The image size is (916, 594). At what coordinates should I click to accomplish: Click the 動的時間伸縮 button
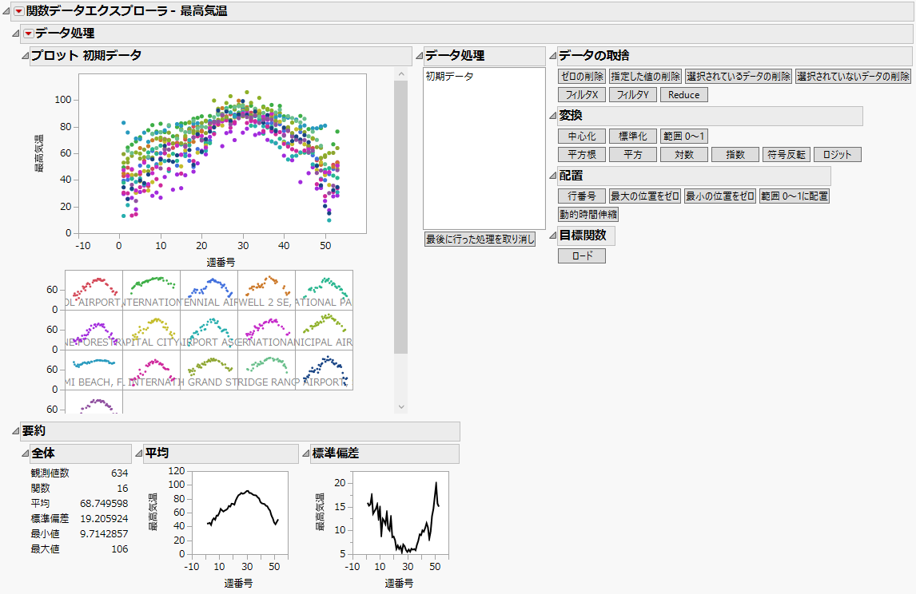pos(587,214)
